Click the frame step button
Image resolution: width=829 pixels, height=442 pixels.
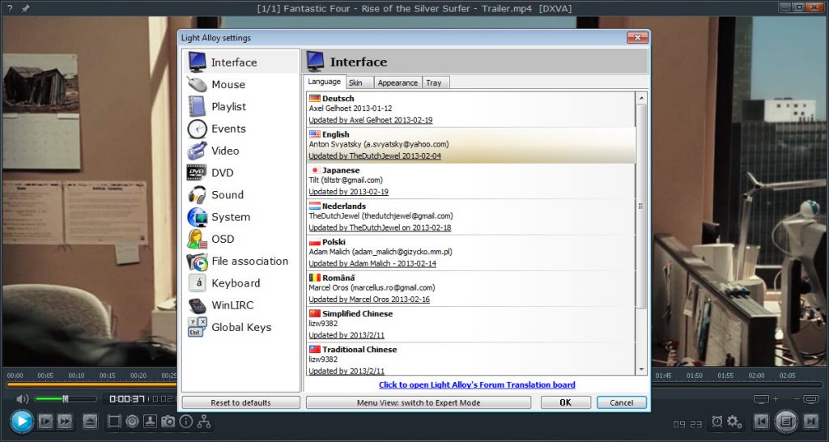tap(46, 422)
